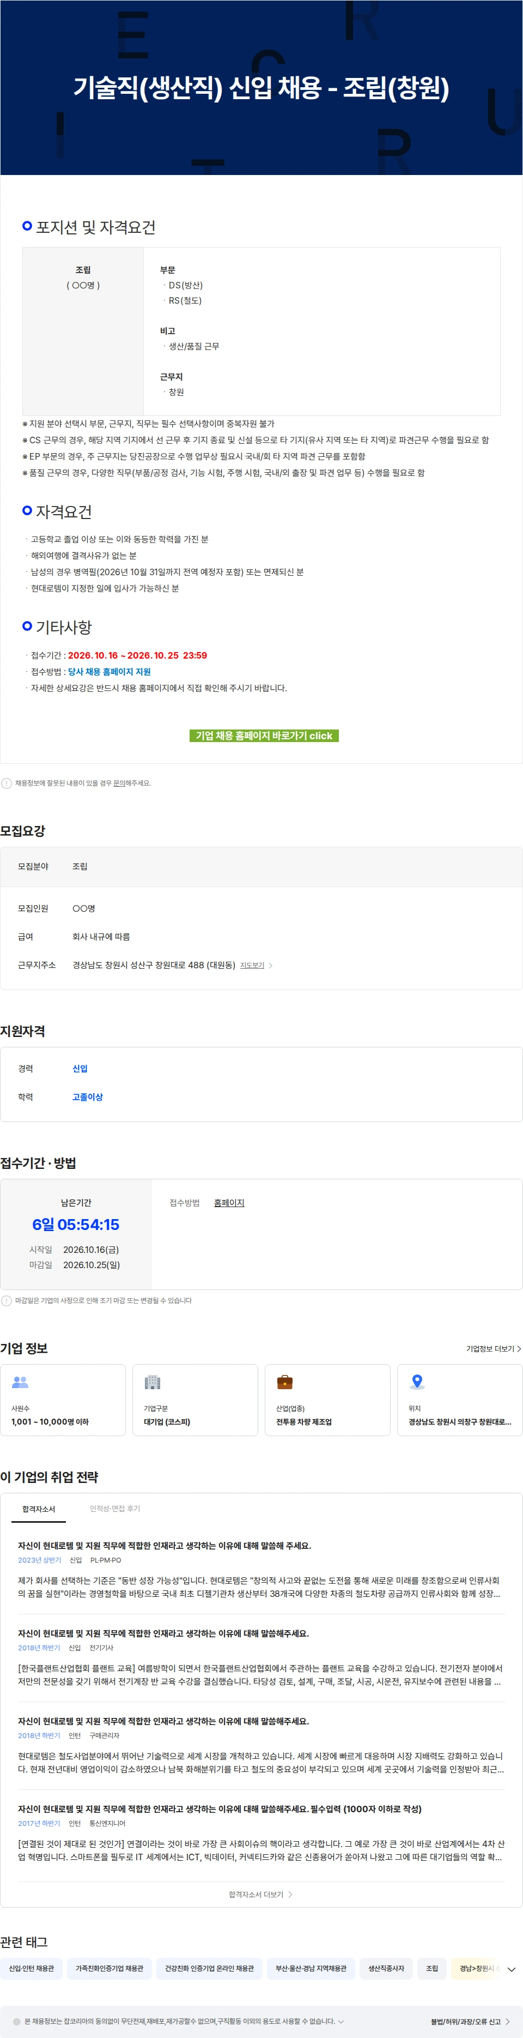Click 기업 채용 홈페이지 바로가기 click button
This screenshot has width=523, height=2038.
coord(264,736)
